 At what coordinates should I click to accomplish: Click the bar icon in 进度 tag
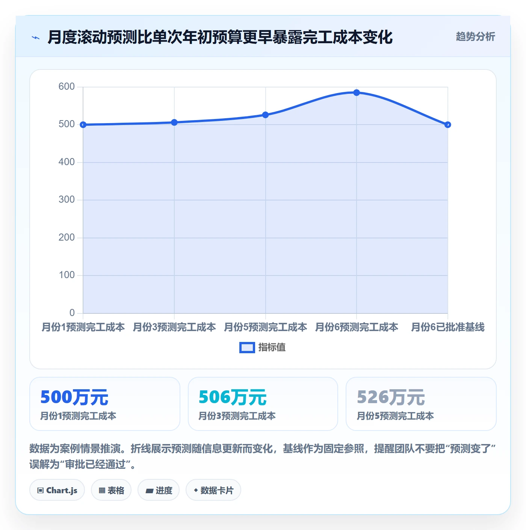pos(149,491)
